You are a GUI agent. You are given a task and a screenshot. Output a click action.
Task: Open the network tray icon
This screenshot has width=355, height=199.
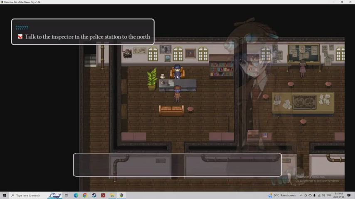(319, 195)
